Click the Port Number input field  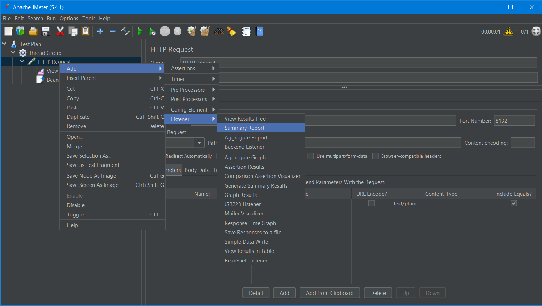514,121
